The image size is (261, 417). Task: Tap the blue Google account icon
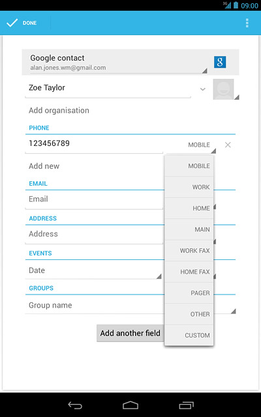(220, 62)
